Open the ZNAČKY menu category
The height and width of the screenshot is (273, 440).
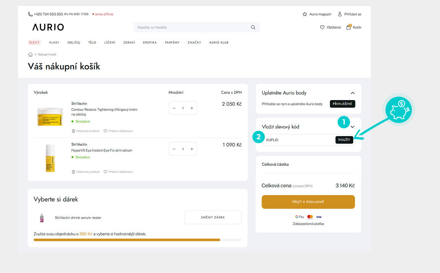[194, 42]
